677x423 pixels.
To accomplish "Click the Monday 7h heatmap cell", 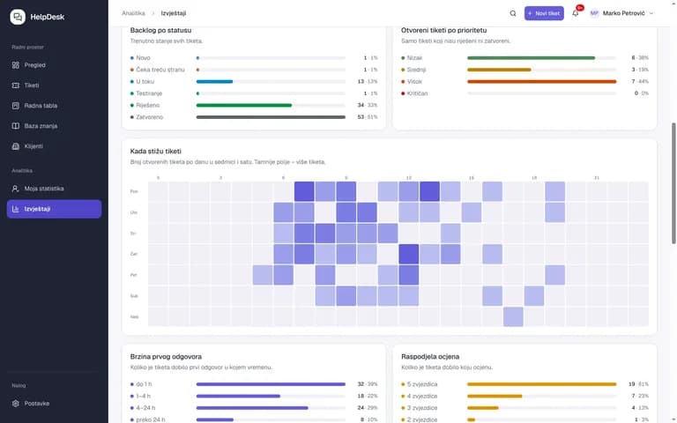I will point(304,191).
